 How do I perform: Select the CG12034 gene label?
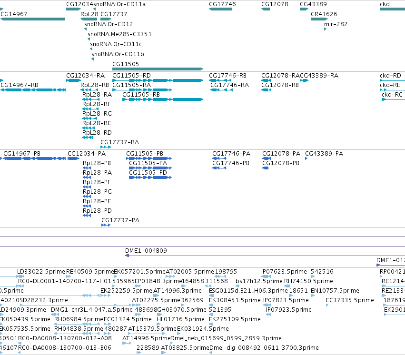79,4
